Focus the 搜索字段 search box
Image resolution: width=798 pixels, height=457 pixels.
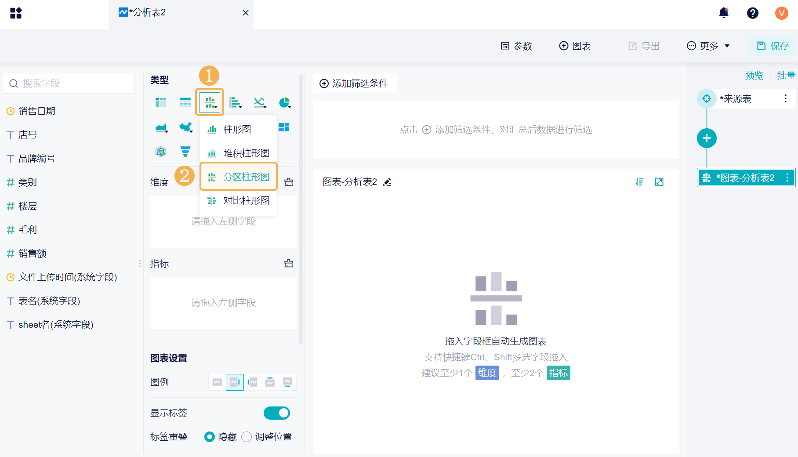[x=69, y=83]
